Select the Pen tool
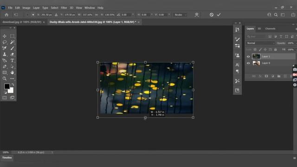The height and width of the screenshot is (167, 297). tap(5, 66)
